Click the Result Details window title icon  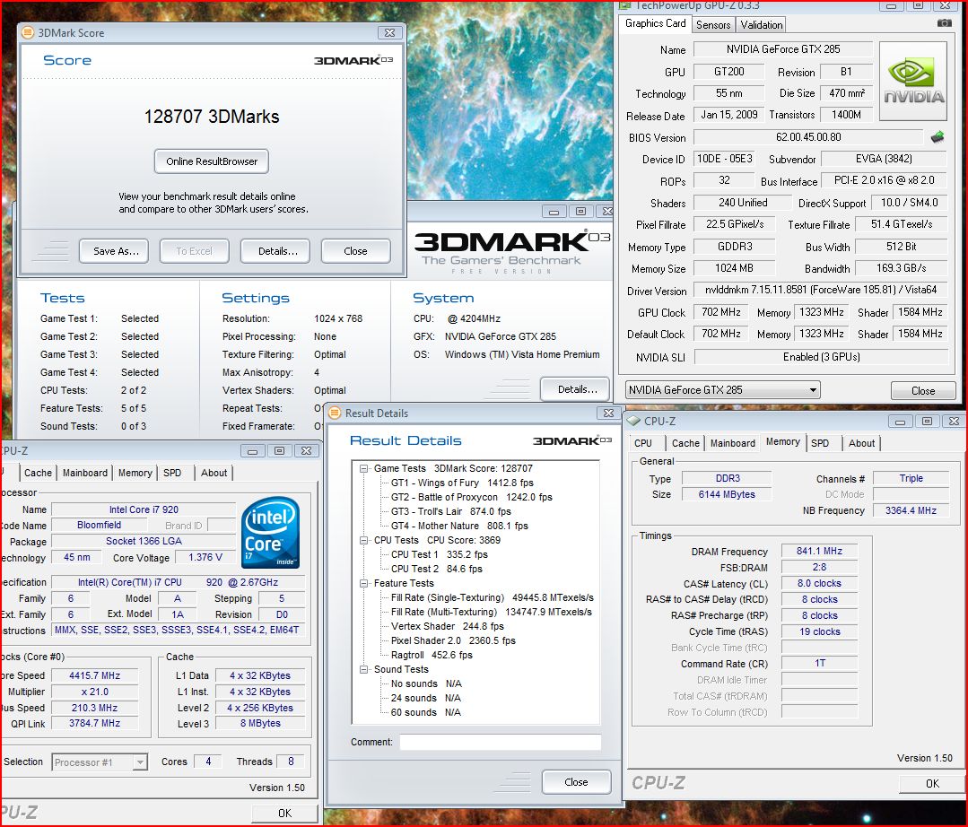[335, 413]
